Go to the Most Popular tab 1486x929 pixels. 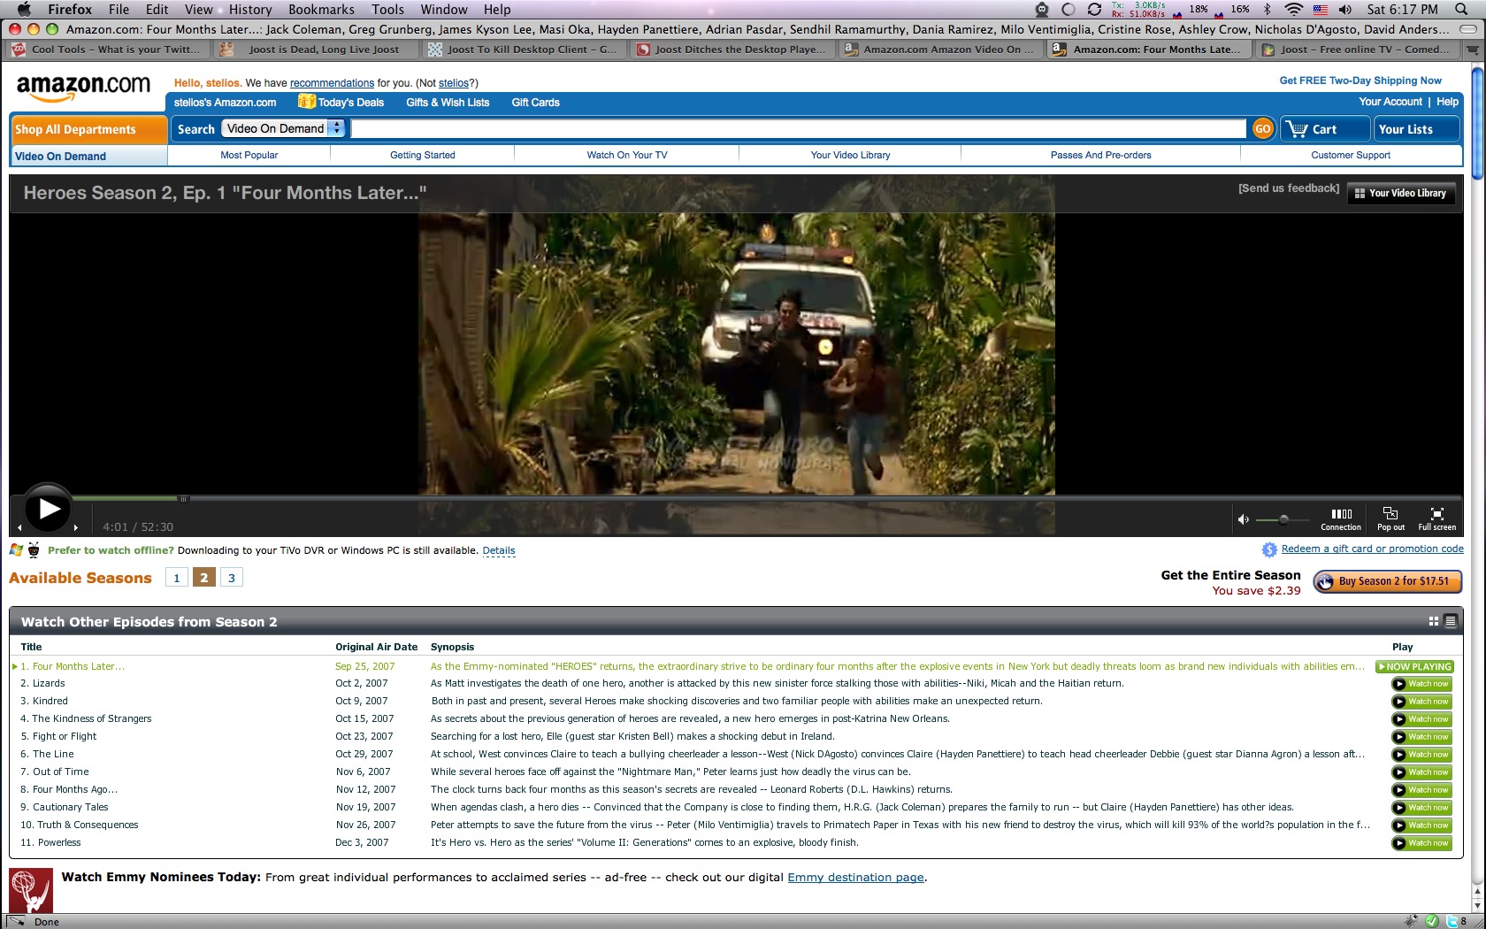pyautogui.click(x=249, y=155)
